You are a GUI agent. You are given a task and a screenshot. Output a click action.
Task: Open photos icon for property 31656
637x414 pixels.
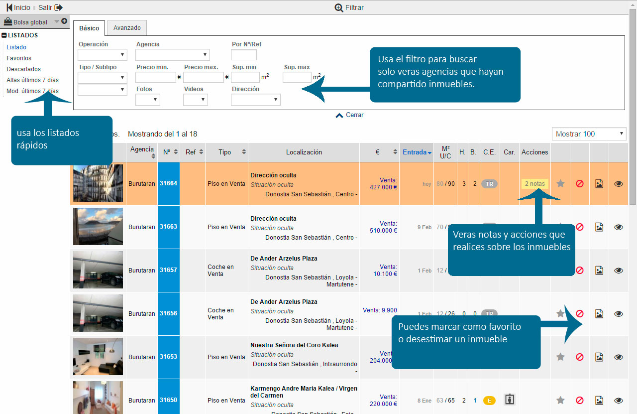[x=599, y=313]
